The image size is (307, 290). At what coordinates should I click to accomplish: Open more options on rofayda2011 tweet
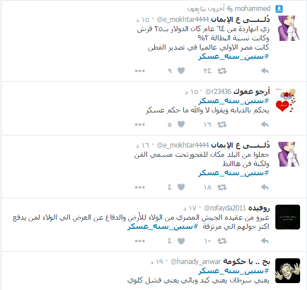pyautogui.click(x=139, y=241)
